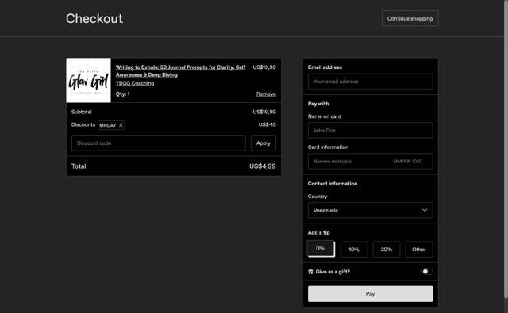Click the Discounts label
Screen dimensions: 508x313
click(x=83, y=124)
